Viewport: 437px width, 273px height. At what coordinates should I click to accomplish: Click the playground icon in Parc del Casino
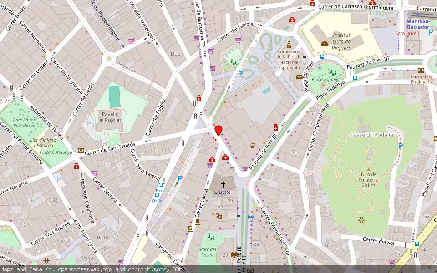pos(211,237)
